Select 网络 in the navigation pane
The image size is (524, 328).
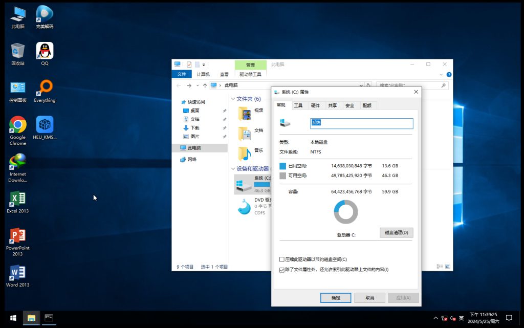(x=192, y=159)
